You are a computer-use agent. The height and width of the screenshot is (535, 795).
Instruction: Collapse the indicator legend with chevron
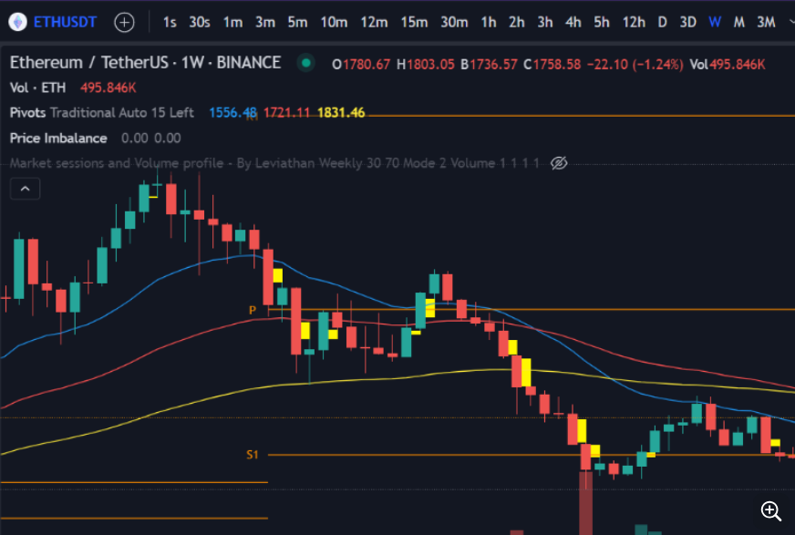coord(25,189)
